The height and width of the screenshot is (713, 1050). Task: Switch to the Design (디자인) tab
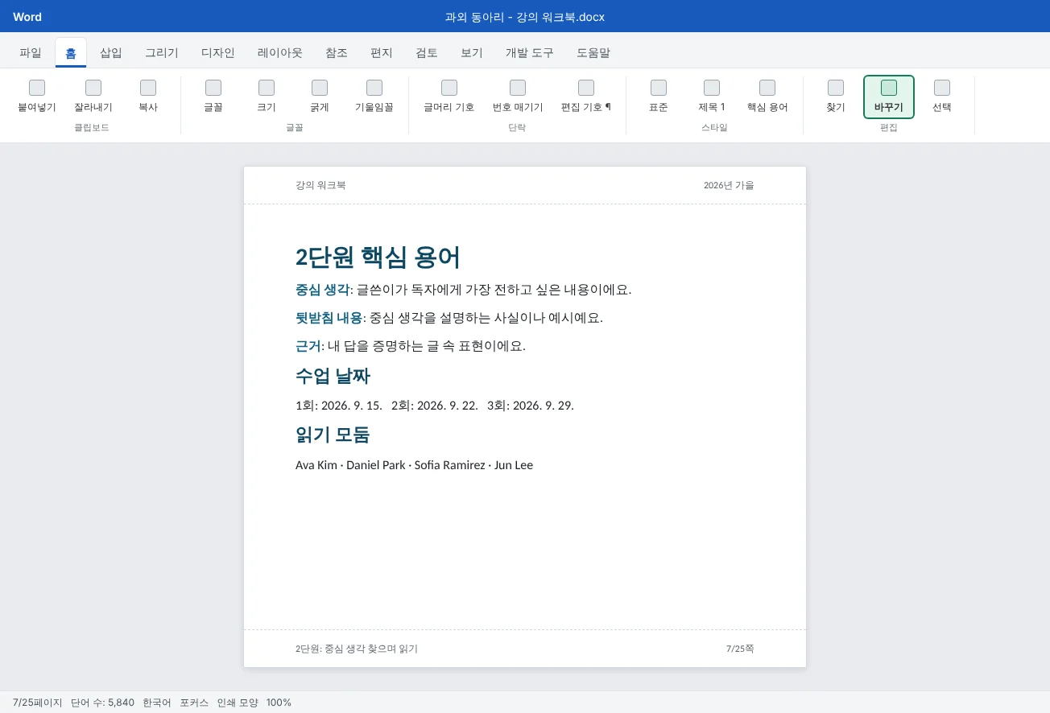tap(218, 53)
